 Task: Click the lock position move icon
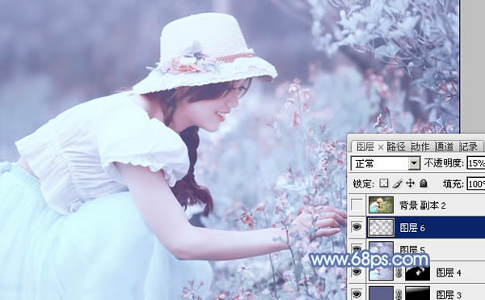click(x=410, y=184)
